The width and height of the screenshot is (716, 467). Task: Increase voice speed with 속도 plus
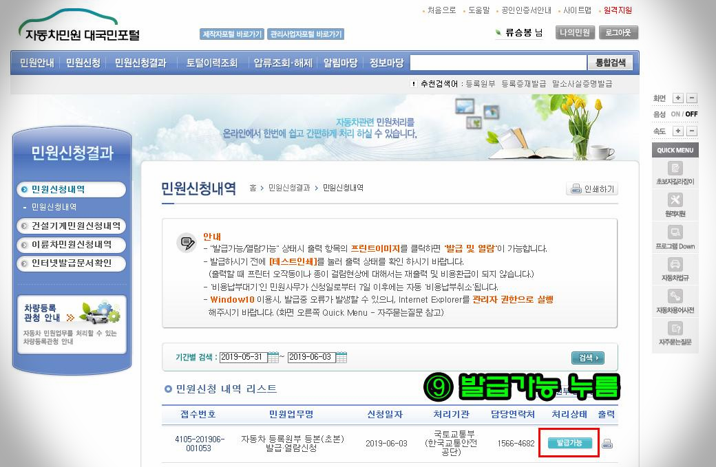[678, 131]
